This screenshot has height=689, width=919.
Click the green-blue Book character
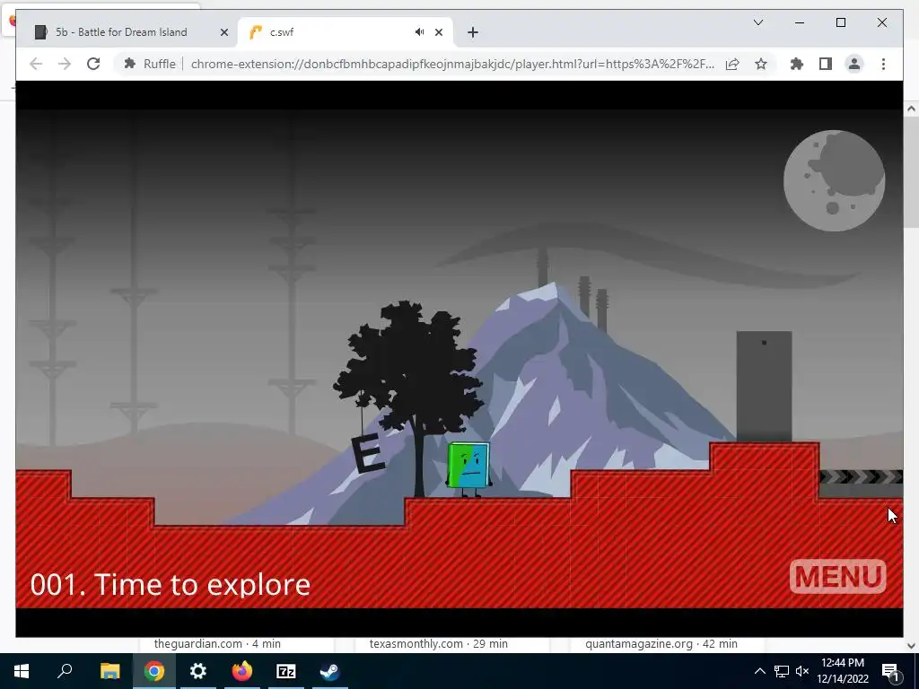pyautogui.click(x=468, y=469)
